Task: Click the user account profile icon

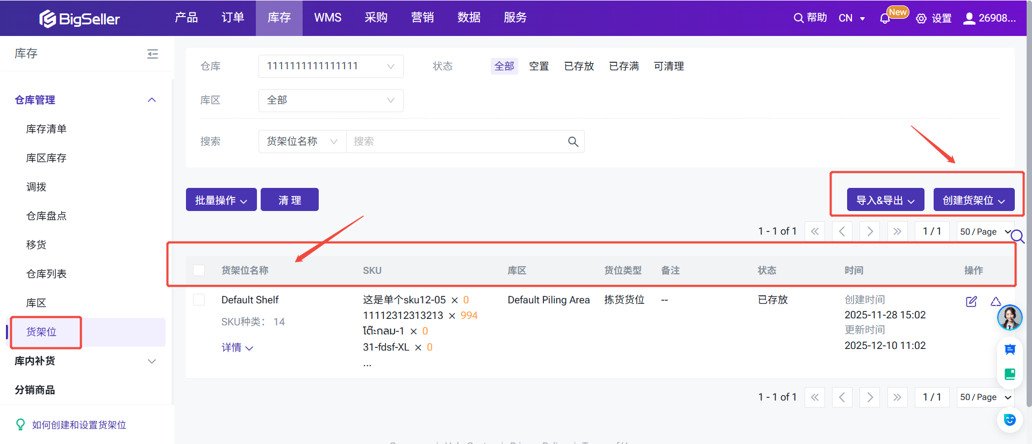Action: pyautogui.click(x=969, y=19)
